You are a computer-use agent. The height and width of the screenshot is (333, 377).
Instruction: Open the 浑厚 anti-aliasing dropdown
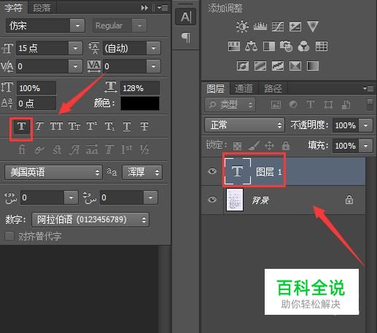[x=142, y=173]
